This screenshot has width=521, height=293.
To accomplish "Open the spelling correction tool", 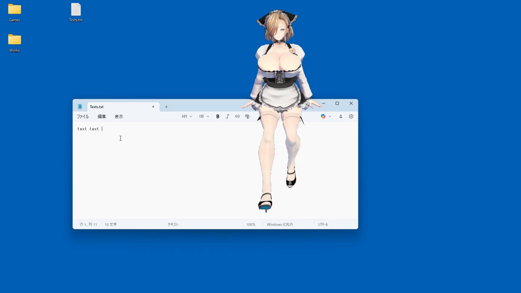I will [x=247, y=116].
